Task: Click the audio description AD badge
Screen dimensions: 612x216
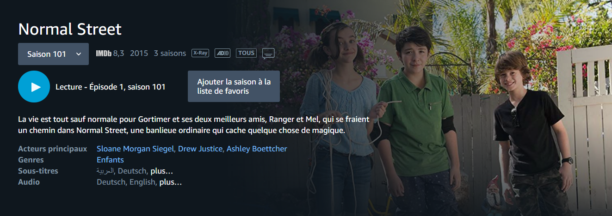Action: point(223,53)
